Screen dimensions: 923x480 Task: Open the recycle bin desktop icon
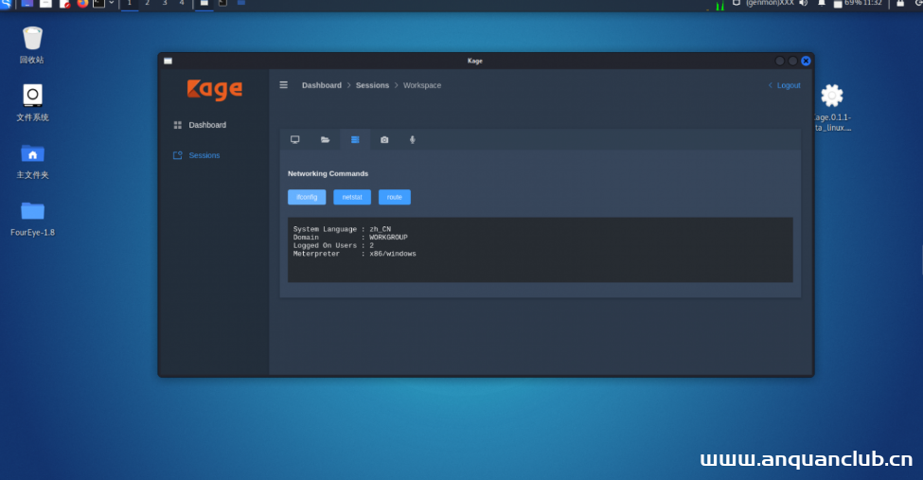point(32,39)
